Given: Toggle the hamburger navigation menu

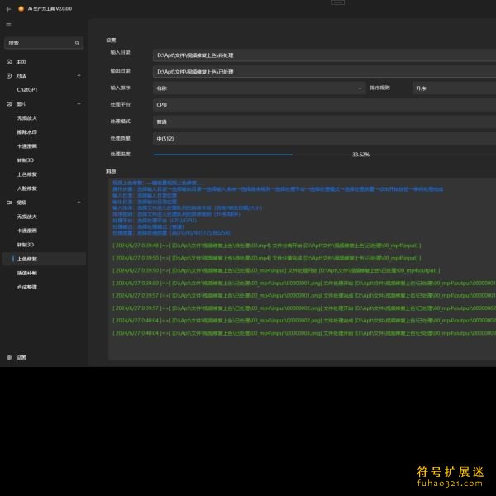Looking at the screenshot, I should 8,25.
